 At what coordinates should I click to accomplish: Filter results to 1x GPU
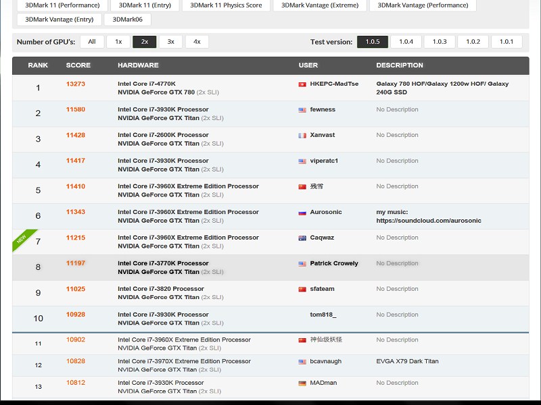[118, 42]
